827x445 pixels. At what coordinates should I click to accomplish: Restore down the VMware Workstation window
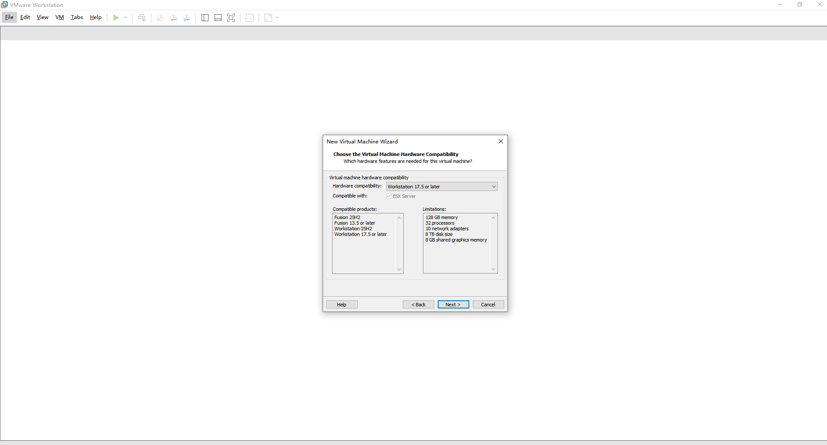pos(800,5)
